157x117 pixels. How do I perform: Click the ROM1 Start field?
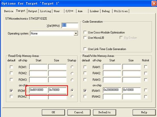click(38, 67)
